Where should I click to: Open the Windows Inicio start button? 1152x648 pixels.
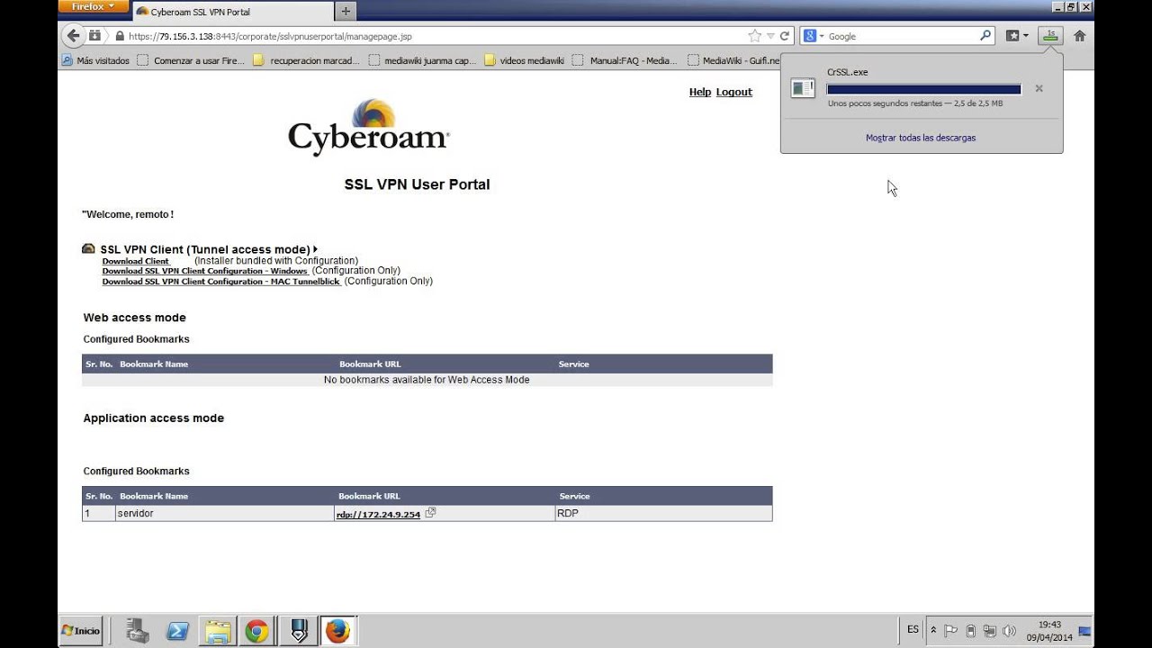[x=81, y=631]
